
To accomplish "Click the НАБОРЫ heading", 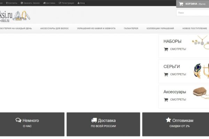I will pos(172,41).
